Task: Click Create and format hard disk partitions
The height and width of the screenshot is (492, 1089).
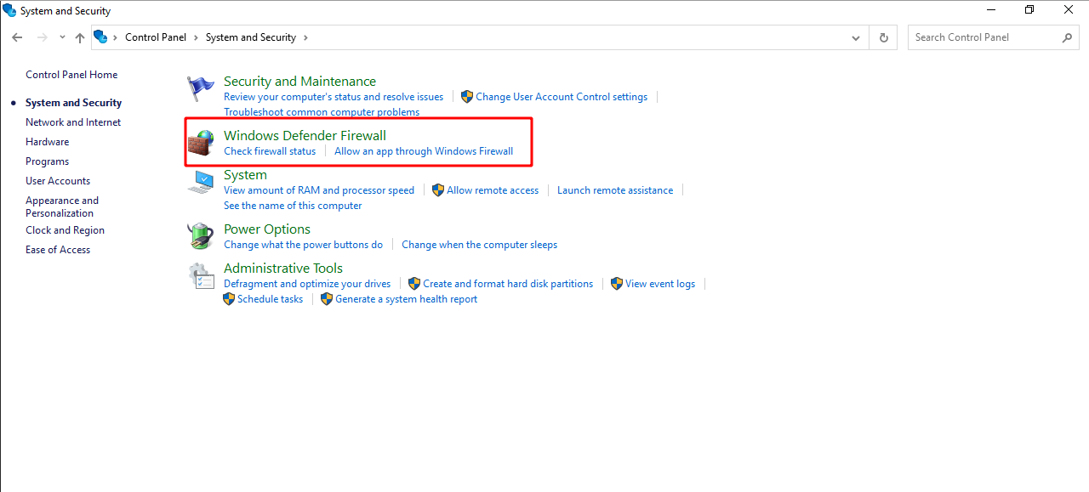Action: (x=508, y=284)
